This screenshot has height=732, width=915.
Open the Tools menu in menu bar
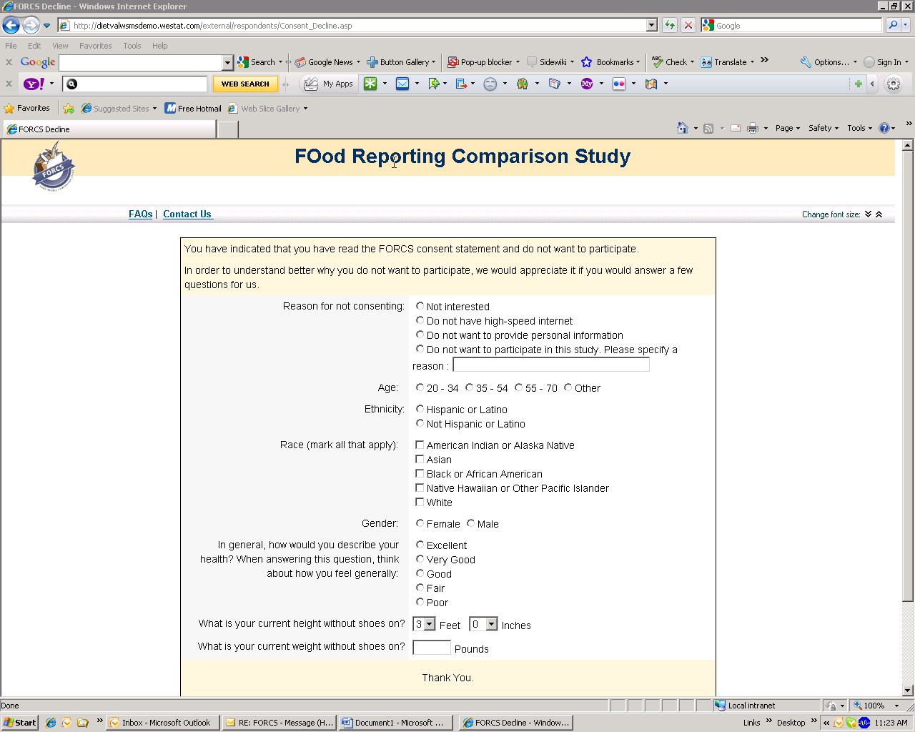click(x=132, y=46)
